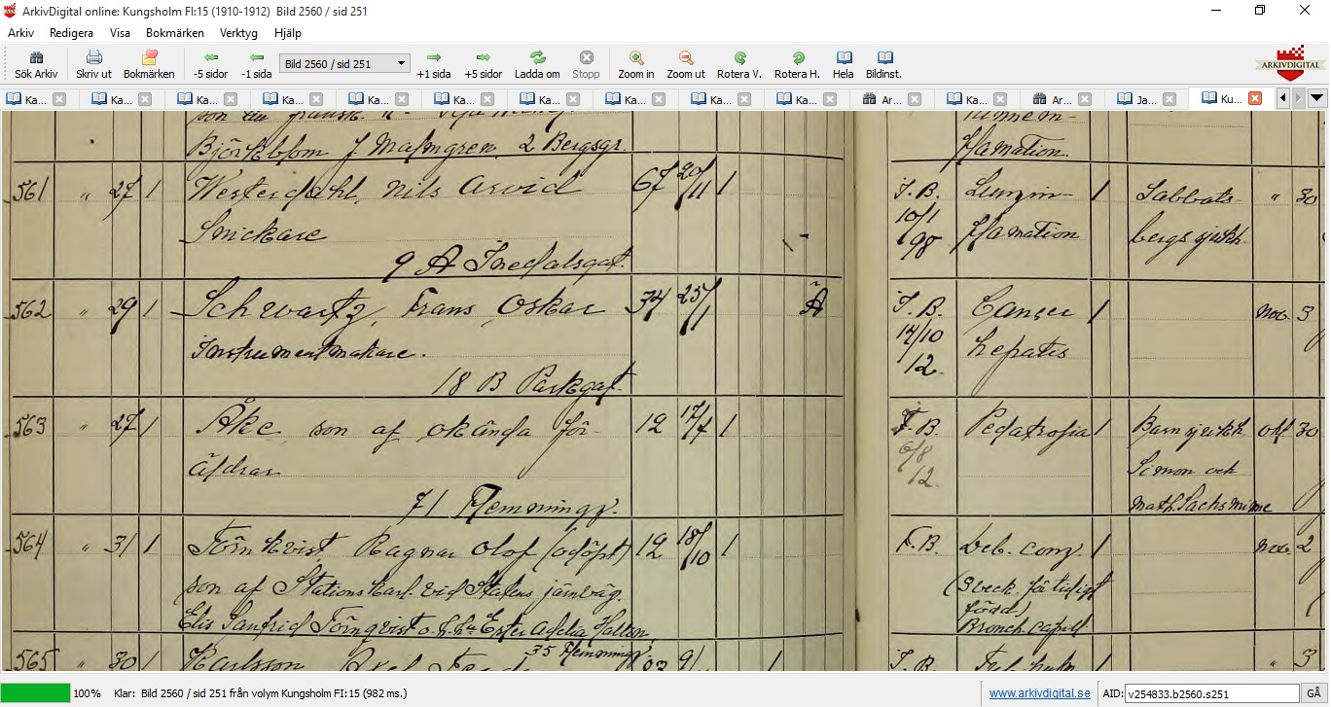Open the Arkiv menu
Screen dimensions: 1331x707
pyautogui.click(x=20, y=33)
